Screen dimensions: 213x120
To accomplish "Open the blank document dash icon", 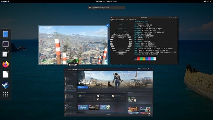I will [6, 74].
